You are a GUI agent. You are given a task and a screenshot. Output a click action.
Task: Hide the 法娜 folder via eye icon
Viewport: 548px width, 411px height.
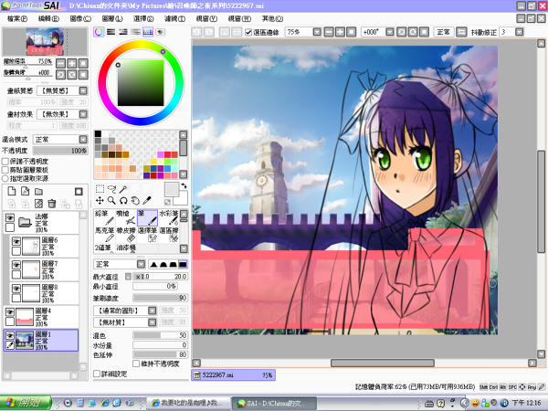pos(10,218)
